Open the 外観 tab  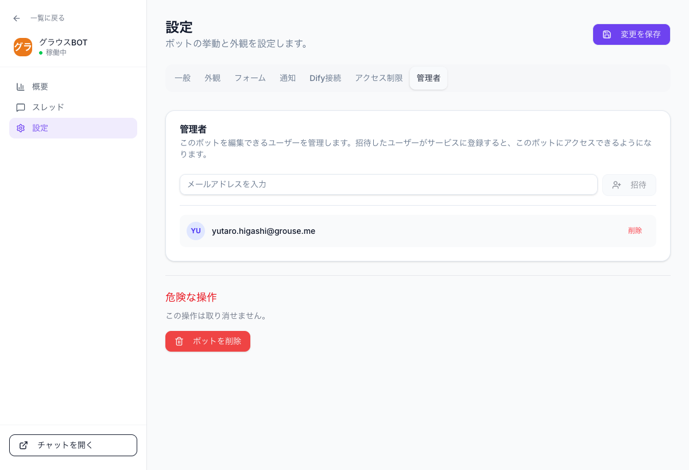click(212, 78)
